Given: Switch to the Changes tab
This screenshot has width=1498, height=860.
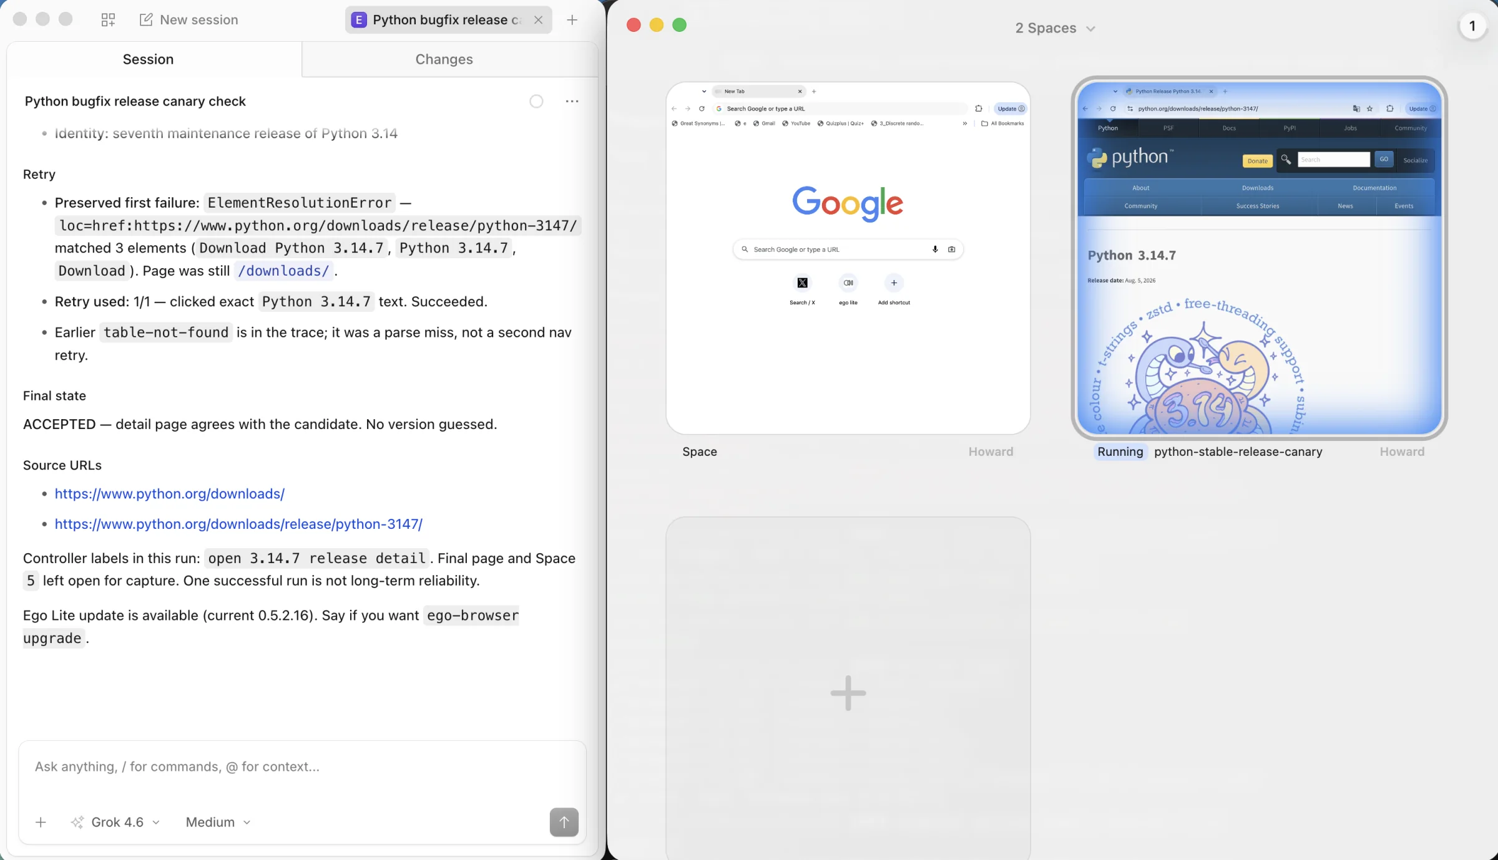Looking at the screenshot, I should coord(444,59).
